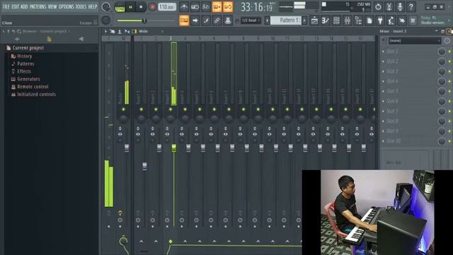Click the Insert 3 volume fader handle
Viewport: 453px width, 255px height.
click(173, 148)
